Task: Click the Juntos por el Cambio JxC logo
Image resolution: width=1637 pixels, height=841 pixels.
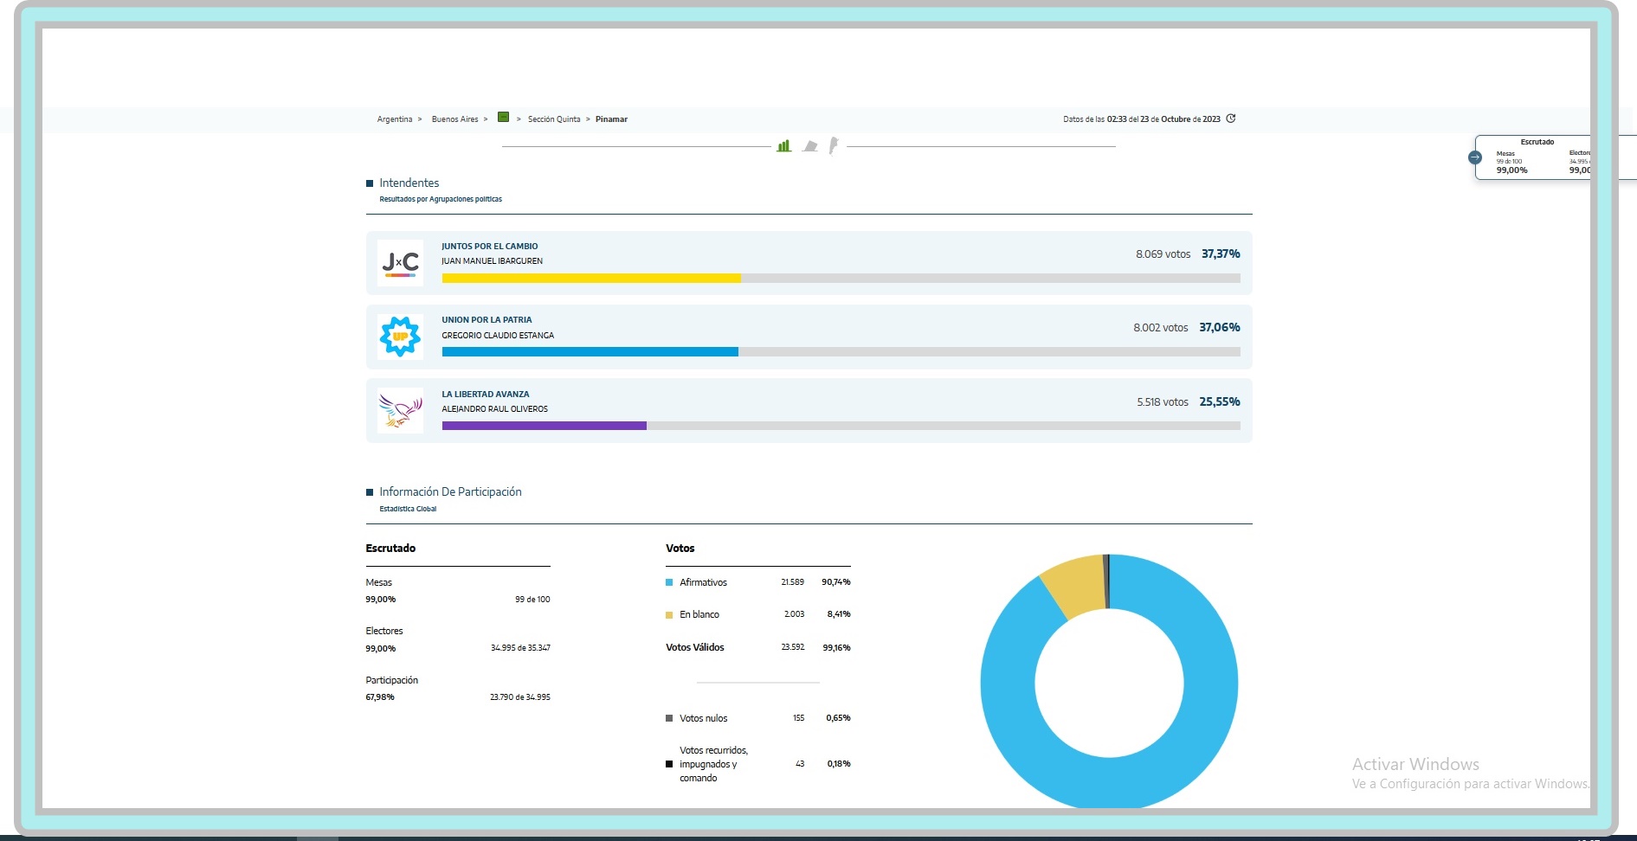Action: pyautogui.click(x=401, y=263)
